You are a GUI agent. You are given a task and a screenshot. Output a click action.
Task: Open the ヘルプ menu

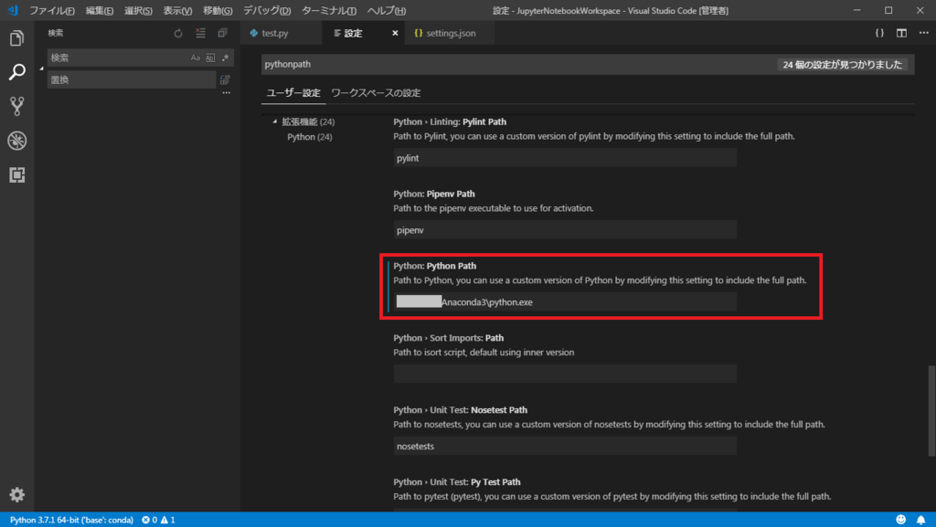[x=387, y=11]
